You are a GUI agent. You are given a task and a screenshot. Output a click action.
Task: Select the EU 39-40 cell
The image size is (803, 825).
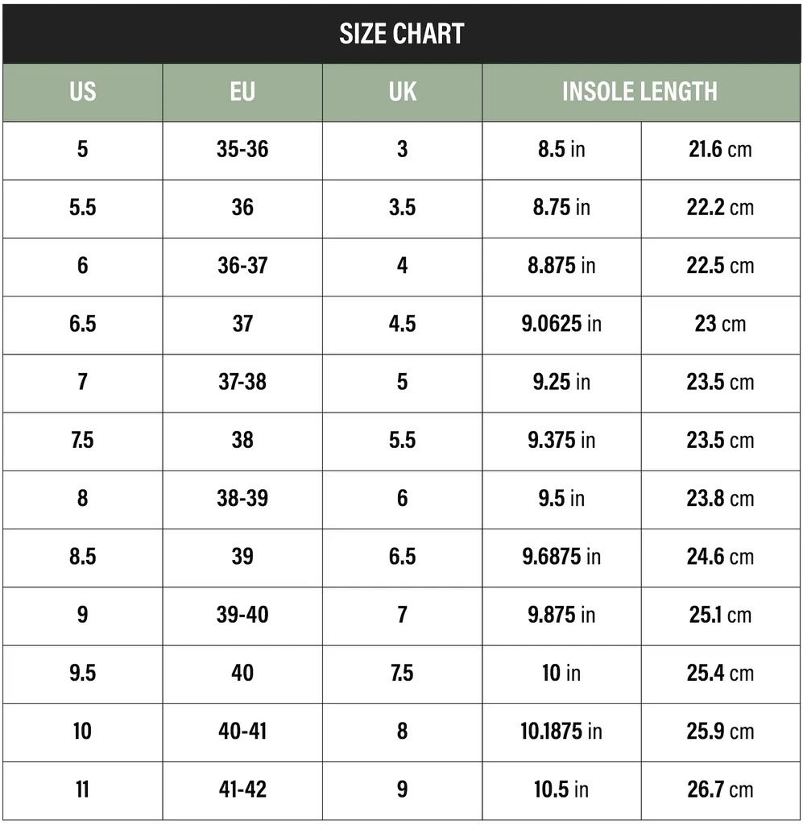tap(242, 615)
